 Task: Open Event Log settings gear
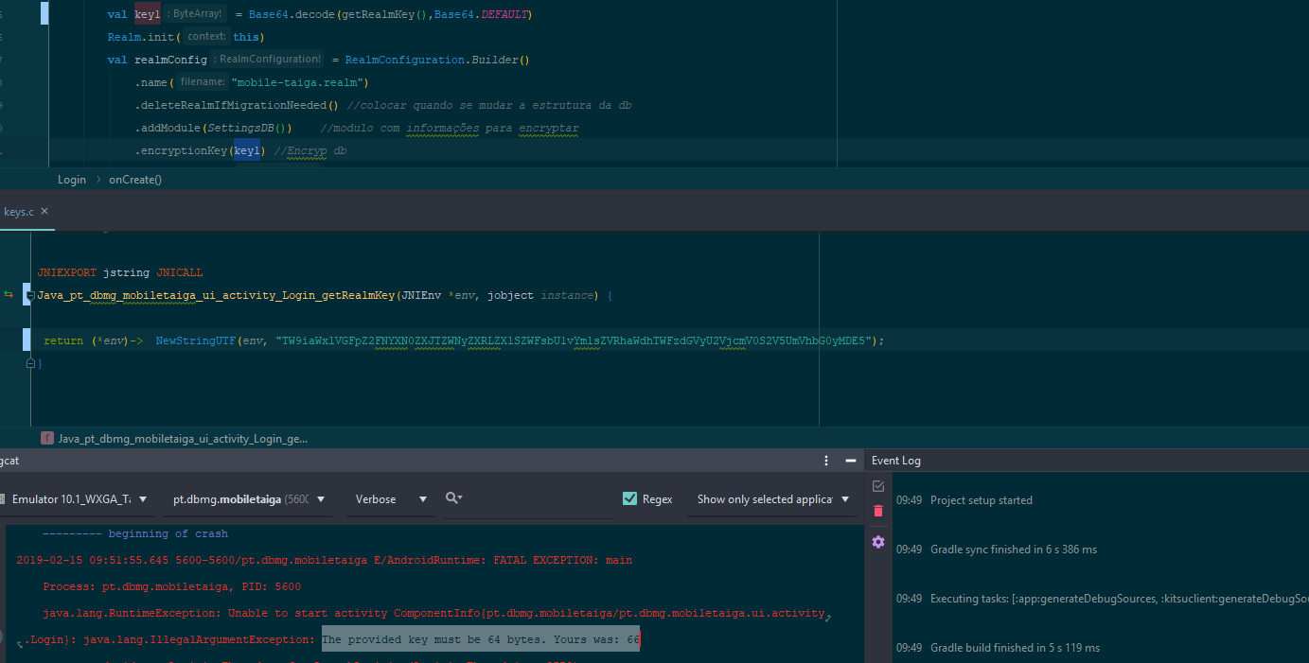878,542
